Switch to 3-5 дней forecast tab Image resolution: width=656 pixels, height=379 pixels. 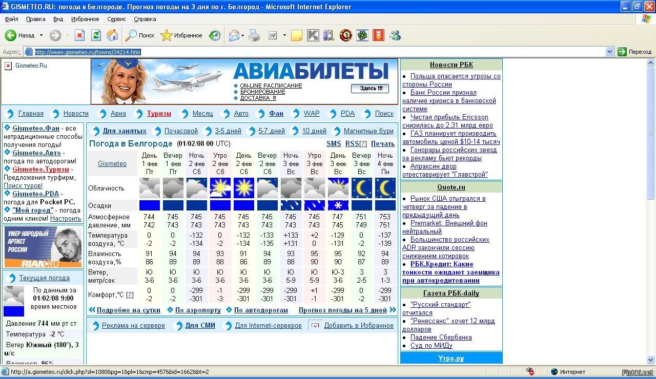click(x=228, y=131)
